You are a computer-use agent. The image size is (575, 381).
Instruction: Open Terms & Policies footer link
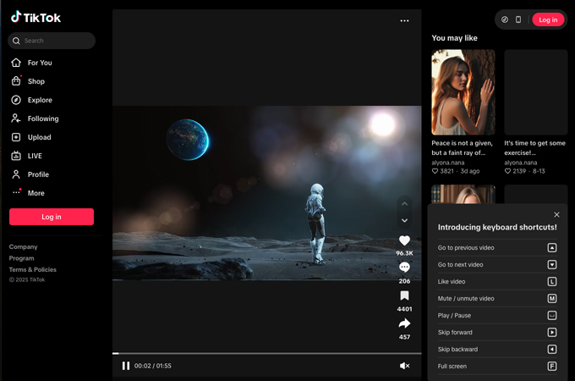click(33, 269)
